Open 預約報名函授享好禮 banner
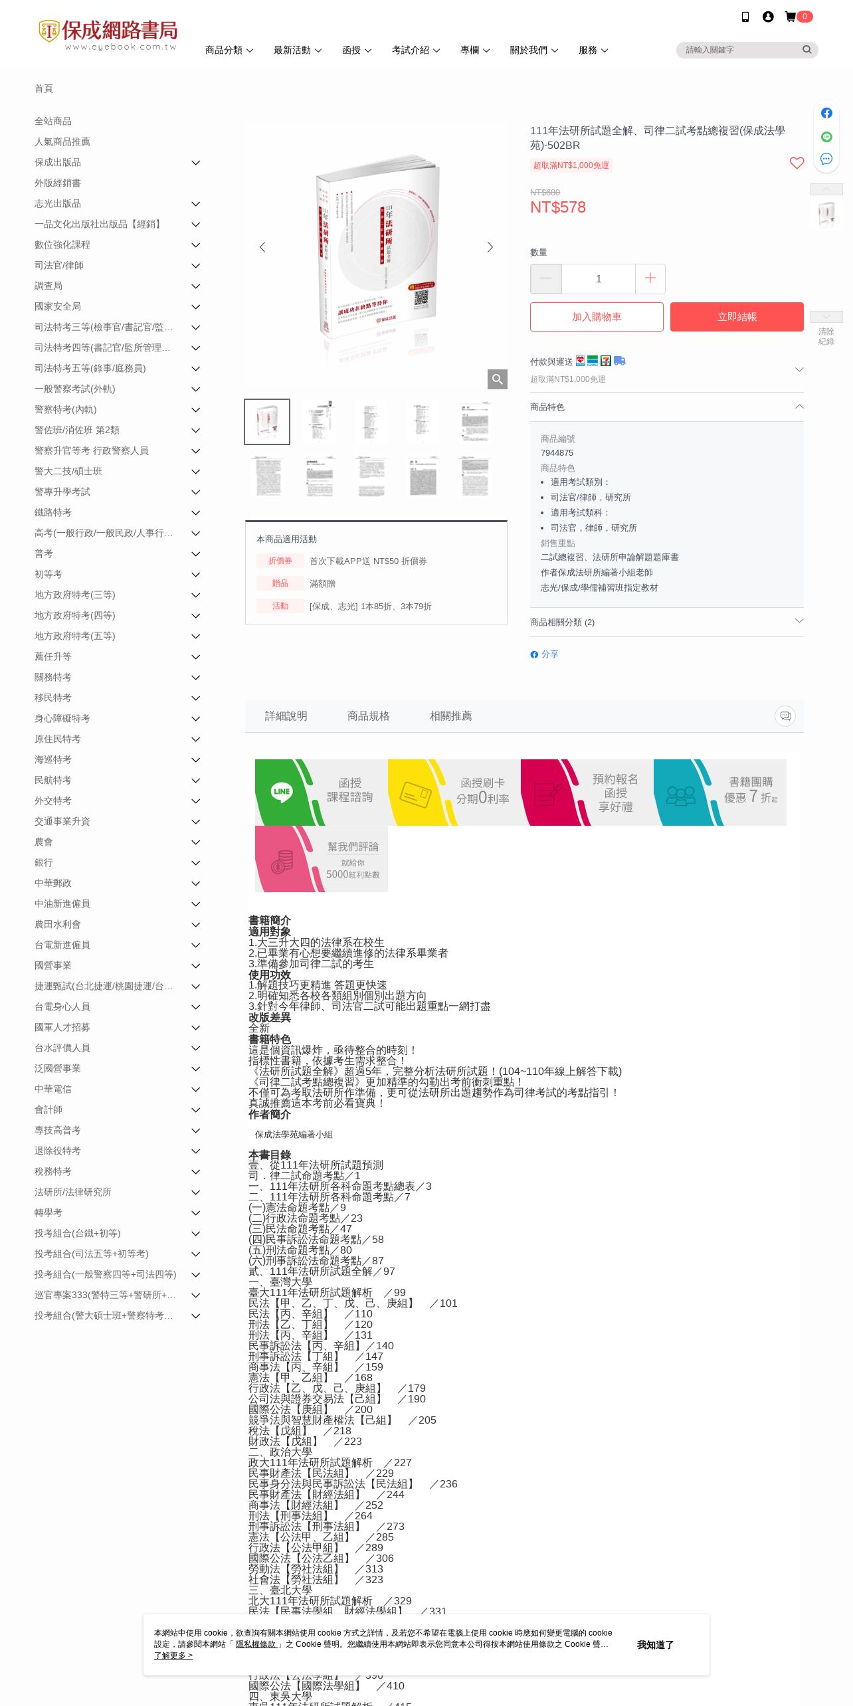853x1706 pixels. click(x=587, y=793)
